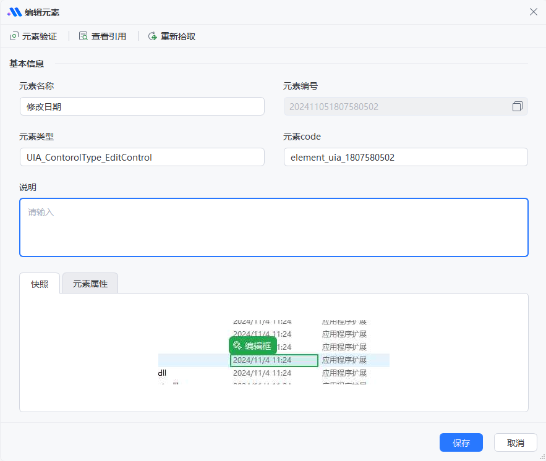546x461 pixels.
Task: Click the green 编辑框 tag in the snapshot
Action: click(252, 346)
